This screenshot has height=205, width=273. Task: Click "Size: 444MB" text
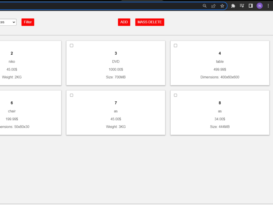pyautogui.click(x=220, y=127)
